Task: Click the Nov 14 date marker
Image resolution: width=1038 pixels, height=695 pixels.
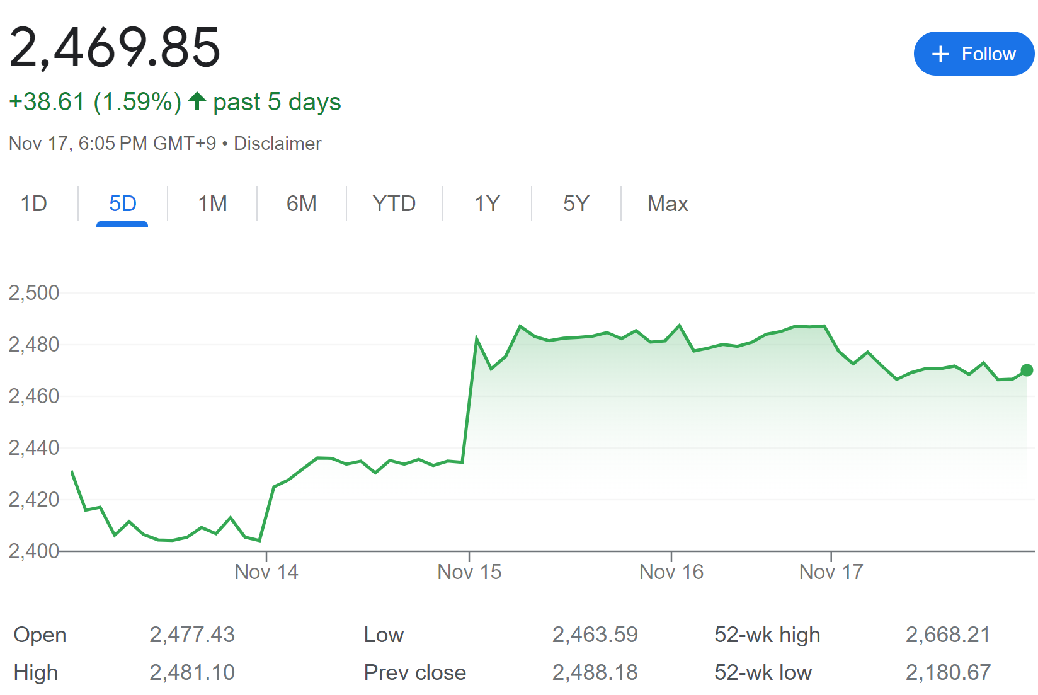Action: click(x=266, y=572)
